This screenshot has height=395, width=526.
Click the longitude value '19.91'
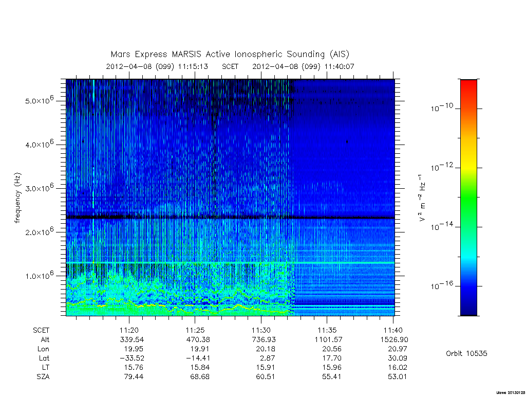click(200, 349)
